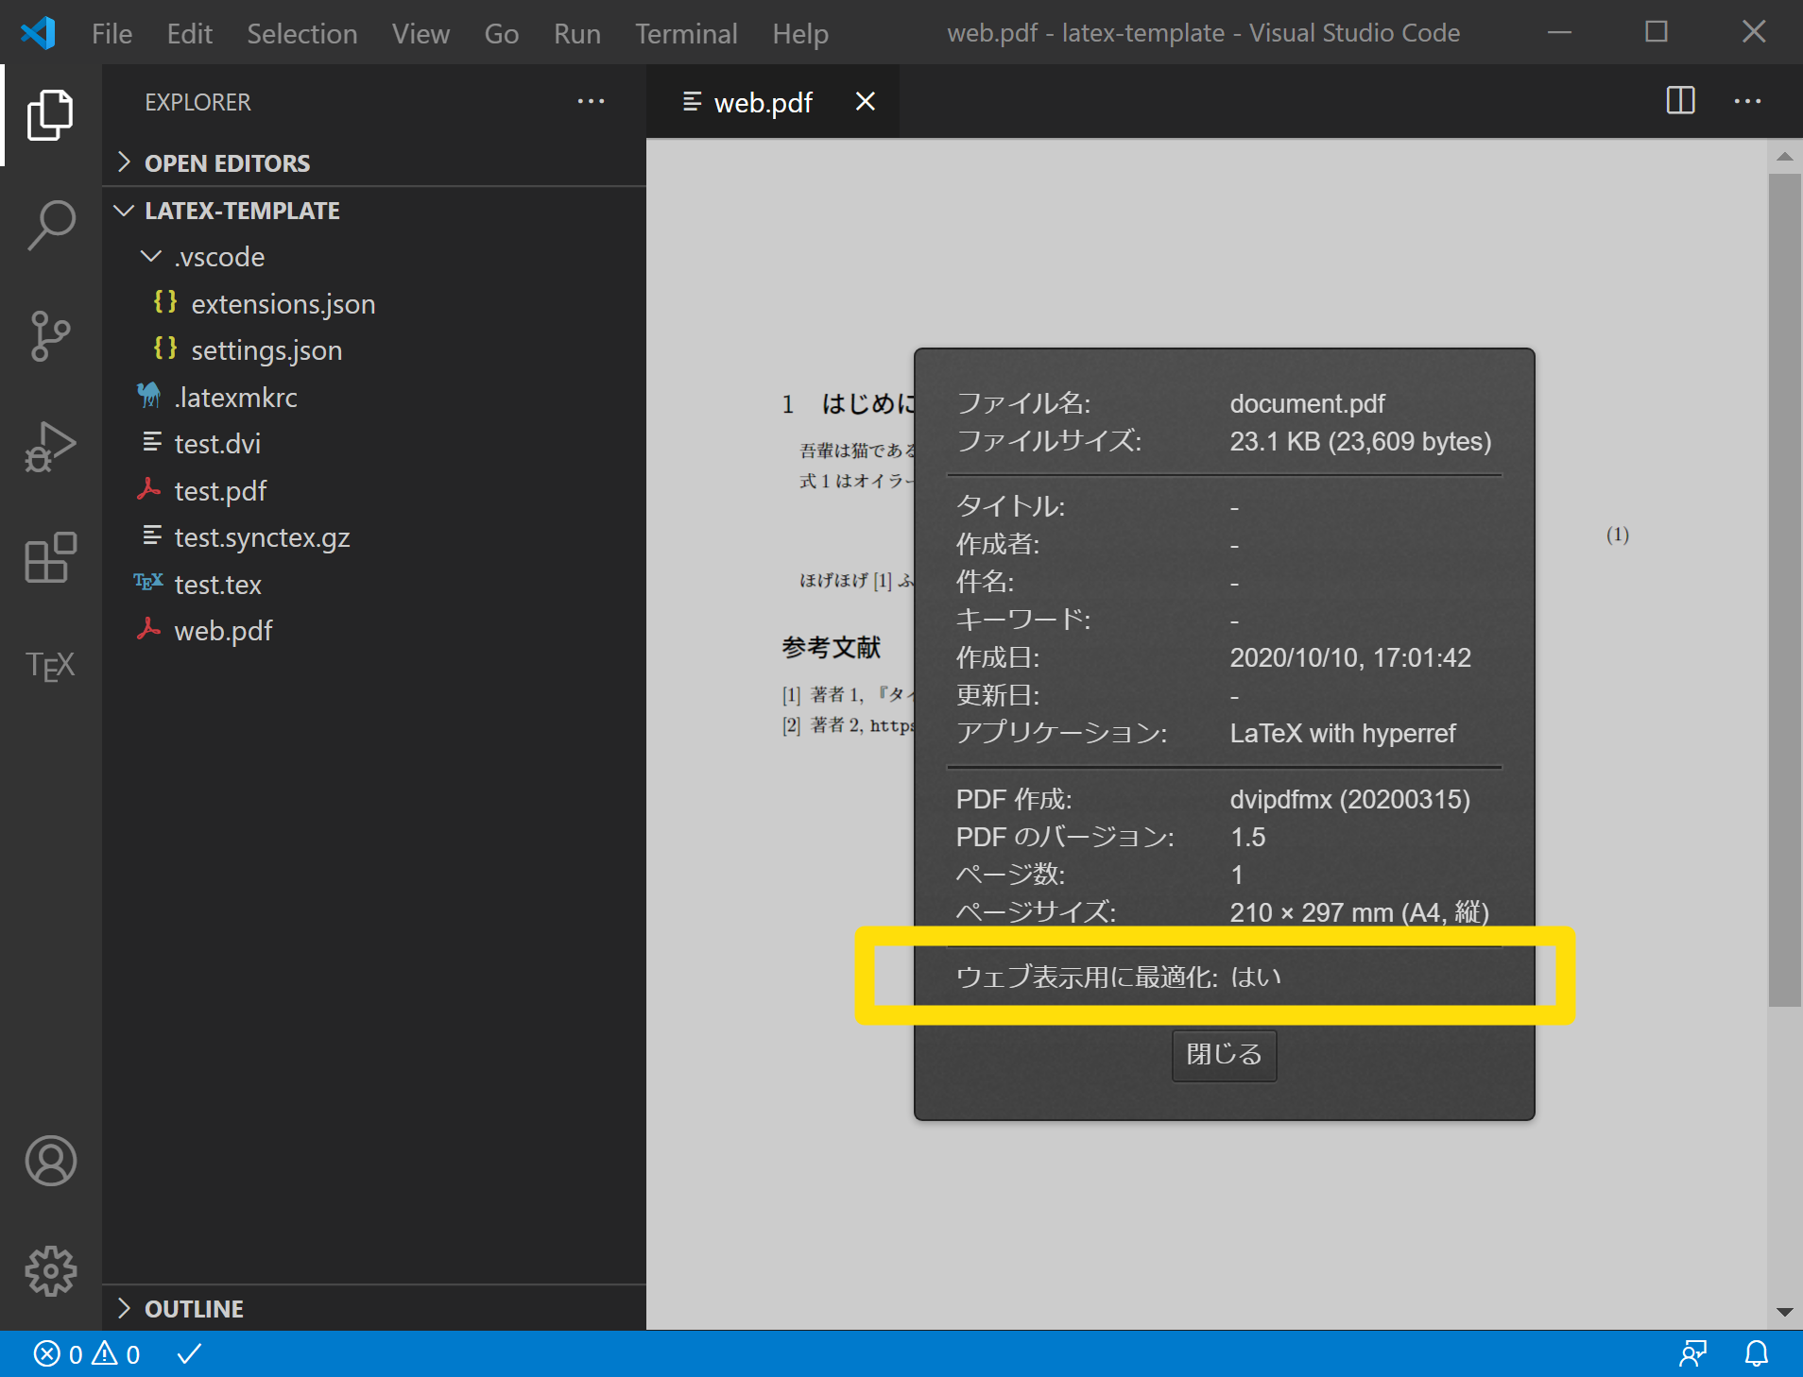Open the Terminal menu

pyautogui.click(x=686, y=34)
